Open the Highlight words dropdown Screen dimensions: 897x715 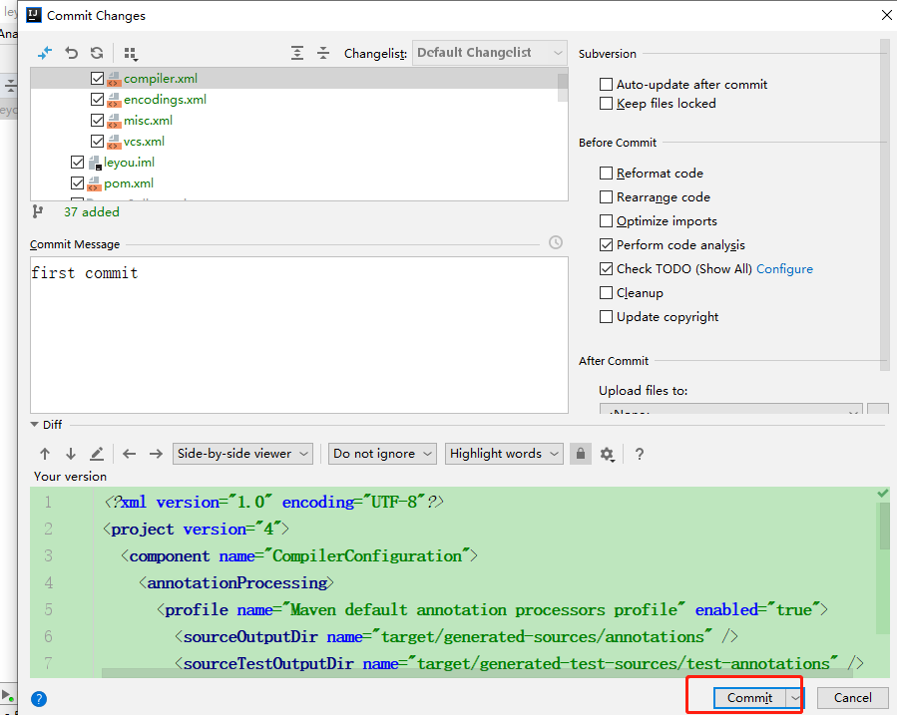coord(504,454)
